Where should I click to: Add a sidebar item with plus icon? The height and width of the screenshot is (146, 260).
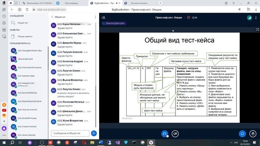point(4,121)
